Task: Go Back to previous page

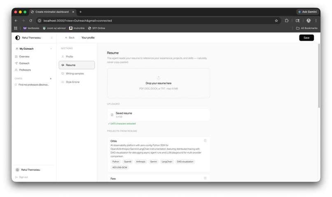Action: tap(70, 37)
